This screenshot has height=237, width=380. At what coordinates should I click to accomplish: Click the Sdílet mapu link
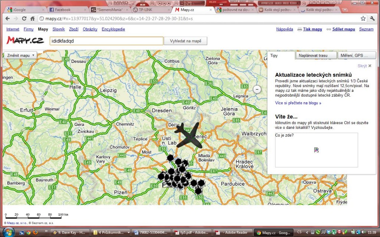pyautogui.click(x=344, y=29)
